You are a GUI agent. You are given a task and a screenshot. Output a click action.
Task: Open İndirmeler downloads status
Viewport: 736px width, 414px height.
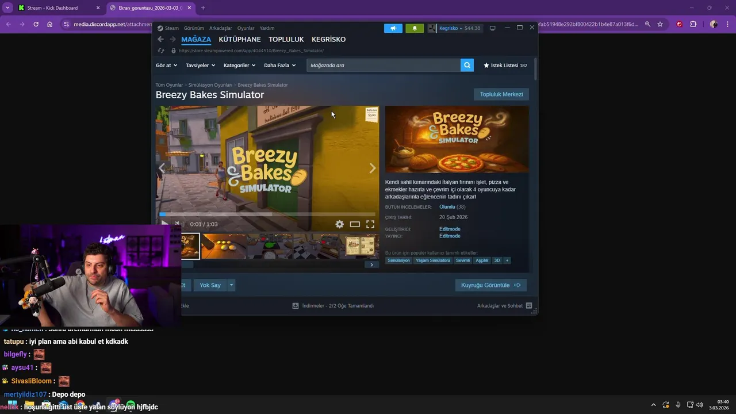(x=333, y=306)
